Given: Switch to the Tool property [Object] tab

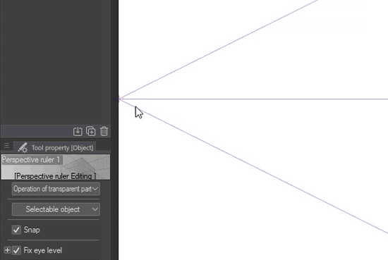Looking at the screenshot, I should coord(55,147).
